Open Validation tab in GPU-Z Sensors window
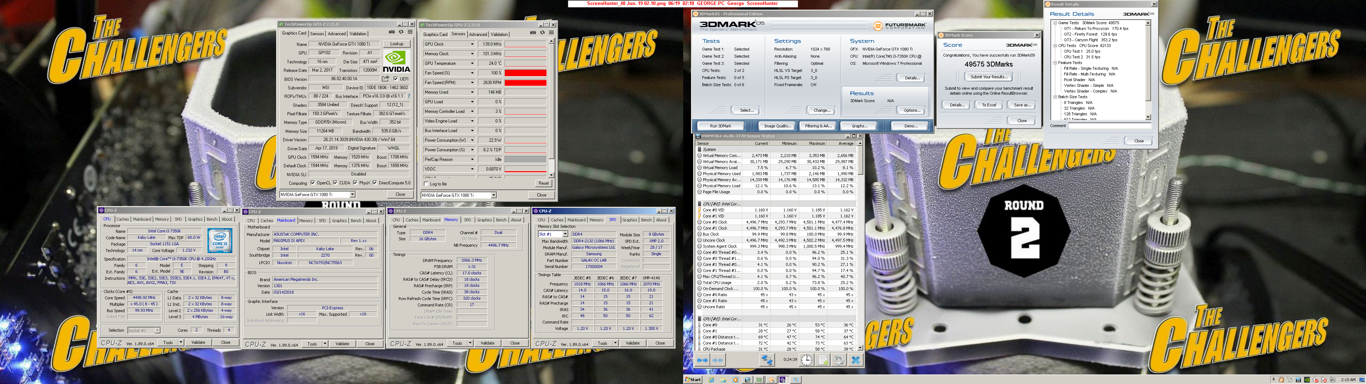This screenshot has width=1366, height=384. click(499, 35)
